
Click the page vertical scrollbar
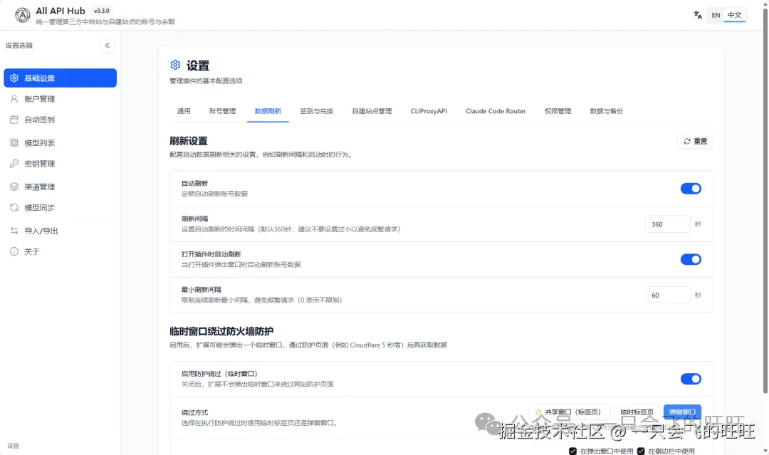tap(765, 201)
